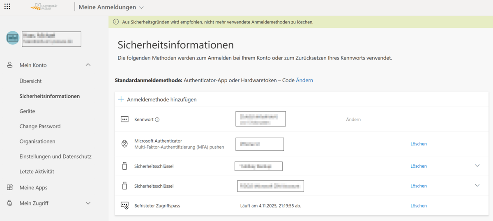Viewport: 493px width, 221px height.
Task: Click the Mein Zugriff lock icon
Action: click(10, 203)
